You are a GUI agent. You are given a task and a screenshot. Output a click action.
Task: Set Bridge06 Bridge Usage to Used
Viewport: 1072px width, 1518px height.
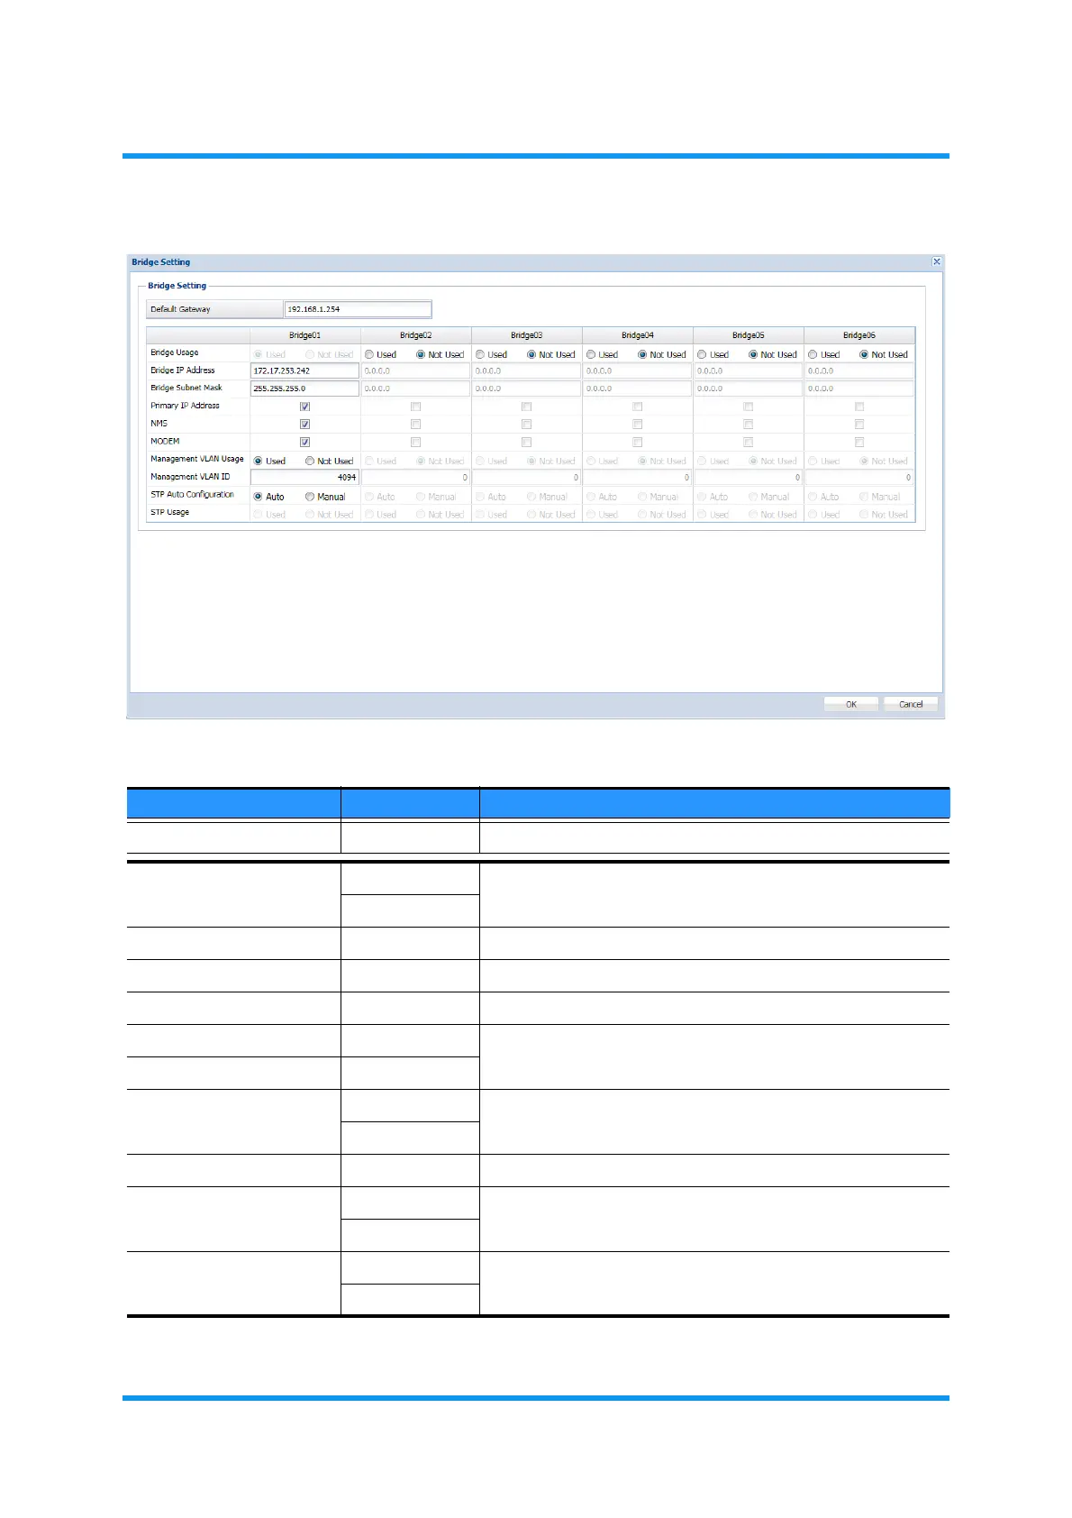813,354
